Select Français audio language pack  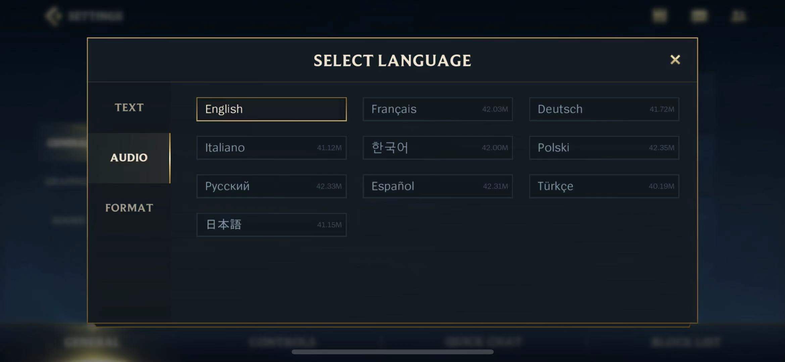point(438,109)
